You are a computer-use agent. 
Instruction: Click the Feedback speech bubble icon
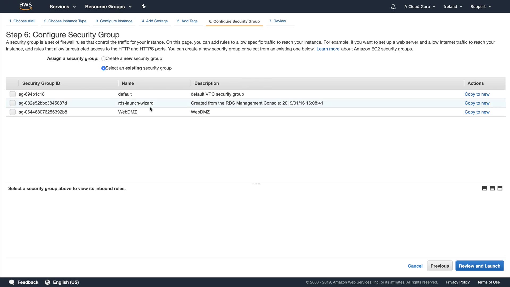click(12, 282)
